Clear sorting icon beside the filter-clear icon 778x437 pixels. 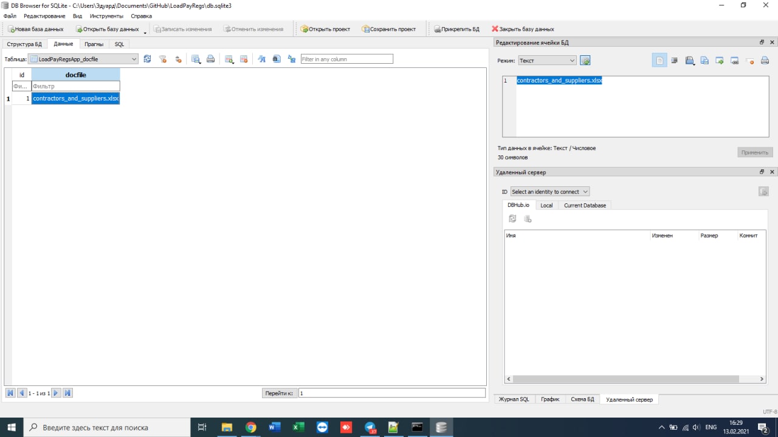[x=178, y=59]
